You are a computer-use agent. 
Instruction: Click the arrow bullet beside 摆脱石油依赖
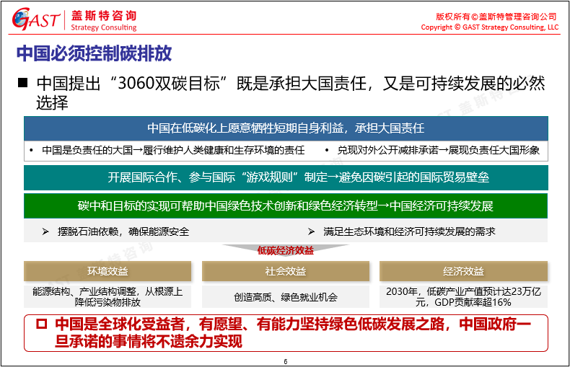[x=45, y=231]
